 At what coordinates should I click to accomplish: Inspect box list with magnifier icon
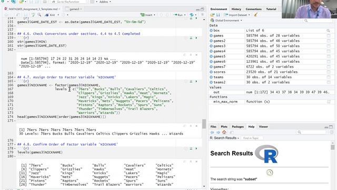click(x=329, y=31)
